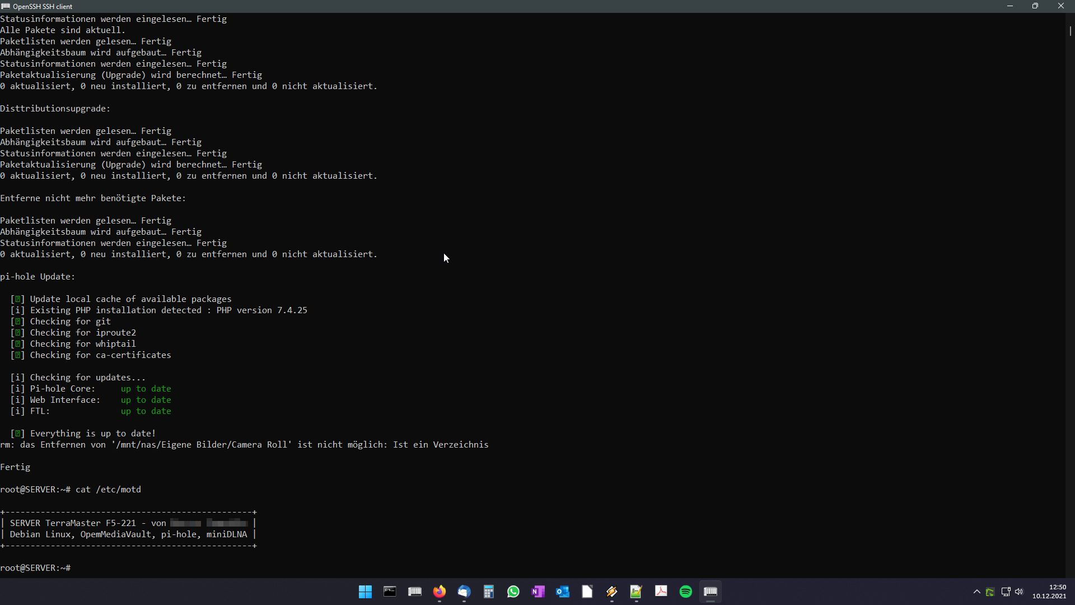Image resolution: width=1075 pixels, height=605 pixels.
Task: Open the clock and date panel
Action: tap(1050, 592)
